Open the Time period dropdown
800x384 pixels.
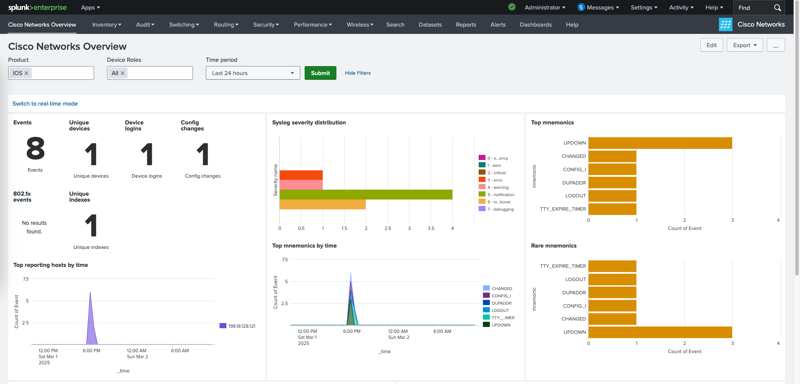(x=253, y=73)
